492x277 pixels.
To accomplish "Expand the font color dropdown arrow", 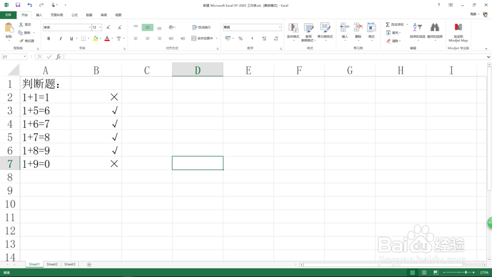I will coord(112,38).
